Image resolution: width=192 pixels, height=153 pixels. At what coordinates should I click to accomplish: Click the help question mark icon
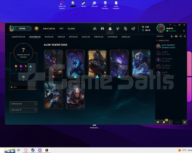tap(170, 25)
